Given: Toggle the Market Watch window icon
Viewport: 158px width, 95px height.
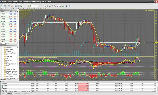Looking at the screenshot, I should tap(9, 6).
